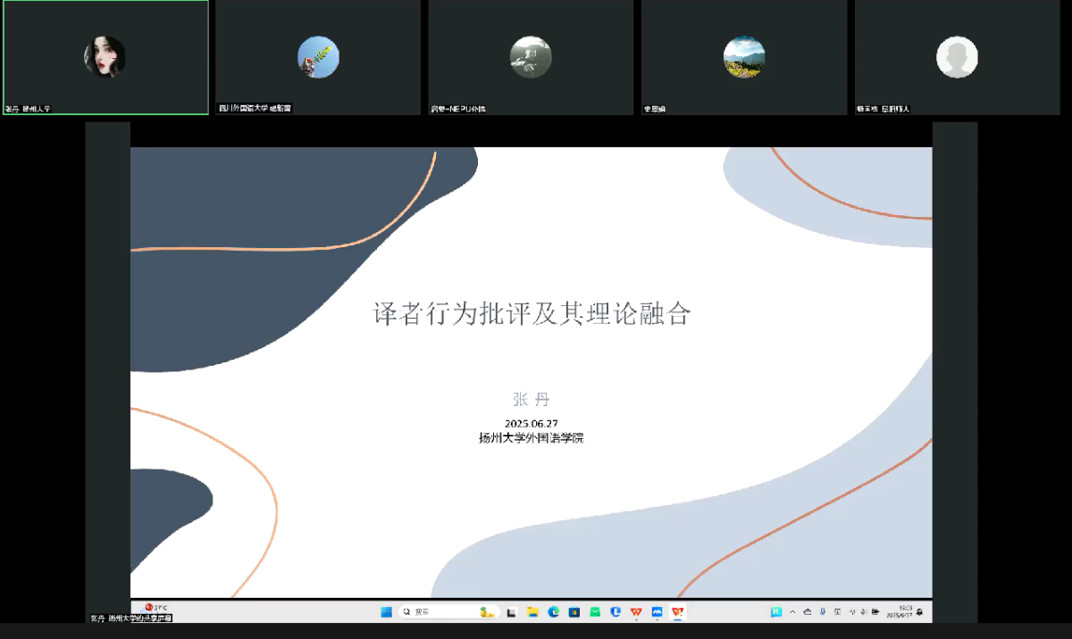Open the active WPS presentation taskbar icon

tap(677, 612)
